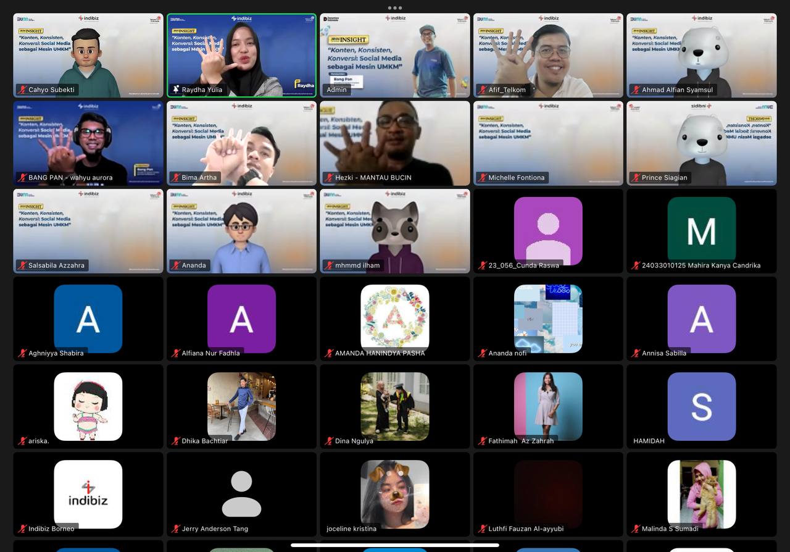Click the Michelle Fontiona name label
Screen dimensions: 790x552
tap(516, 177)
